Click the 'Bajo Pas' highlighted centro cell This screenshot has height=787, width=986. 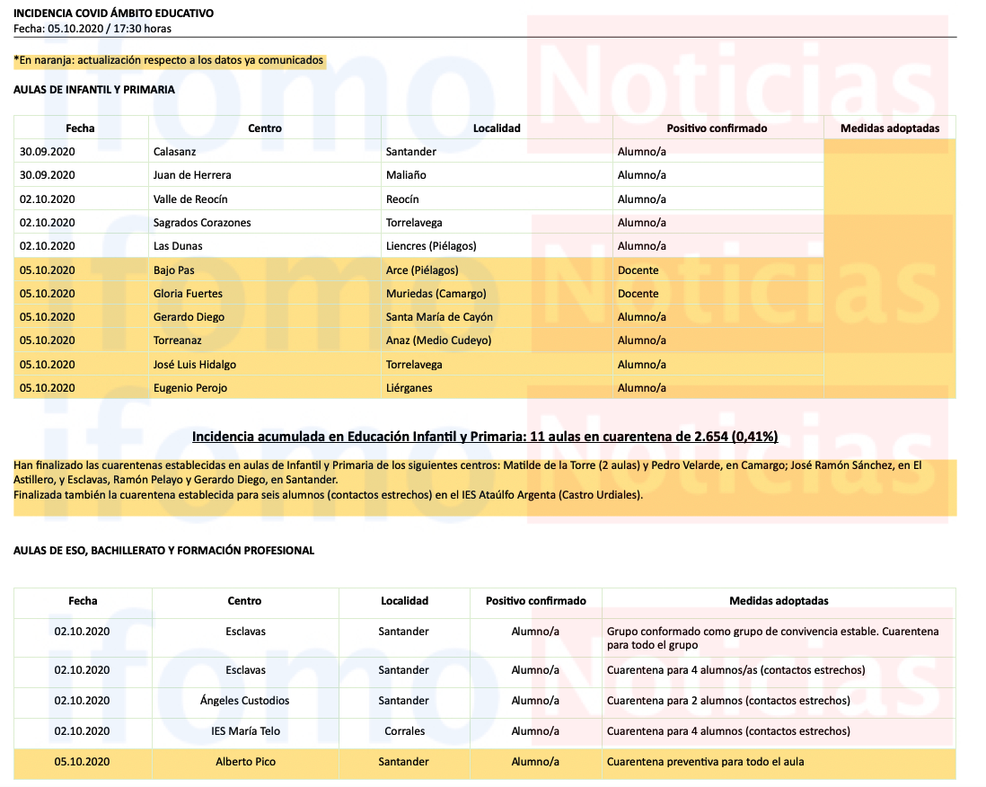pos(174,270)
